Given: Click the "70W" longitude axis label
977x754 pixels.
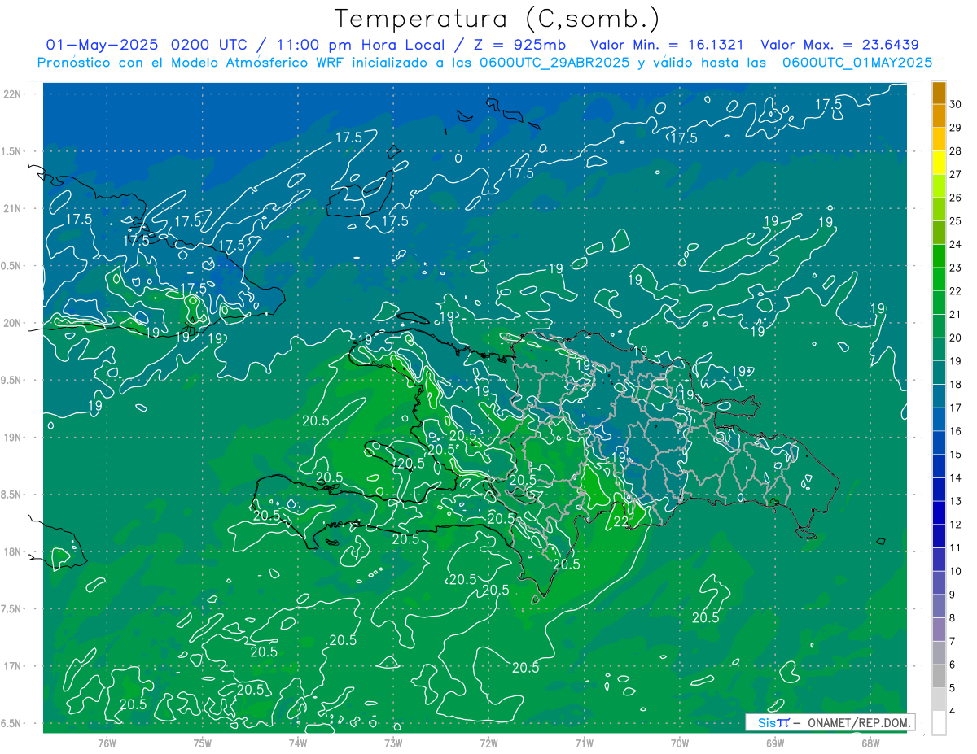Looking at the screenshot, I should click(x=680, y=743).
